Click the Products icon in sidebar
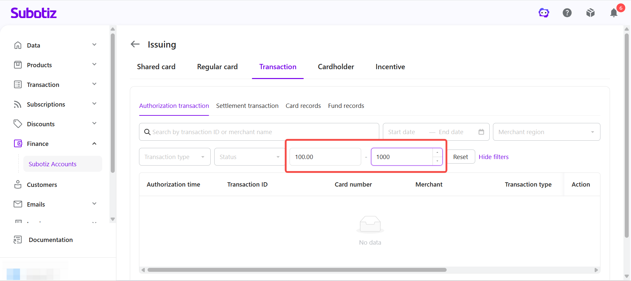 click(18, 65)
